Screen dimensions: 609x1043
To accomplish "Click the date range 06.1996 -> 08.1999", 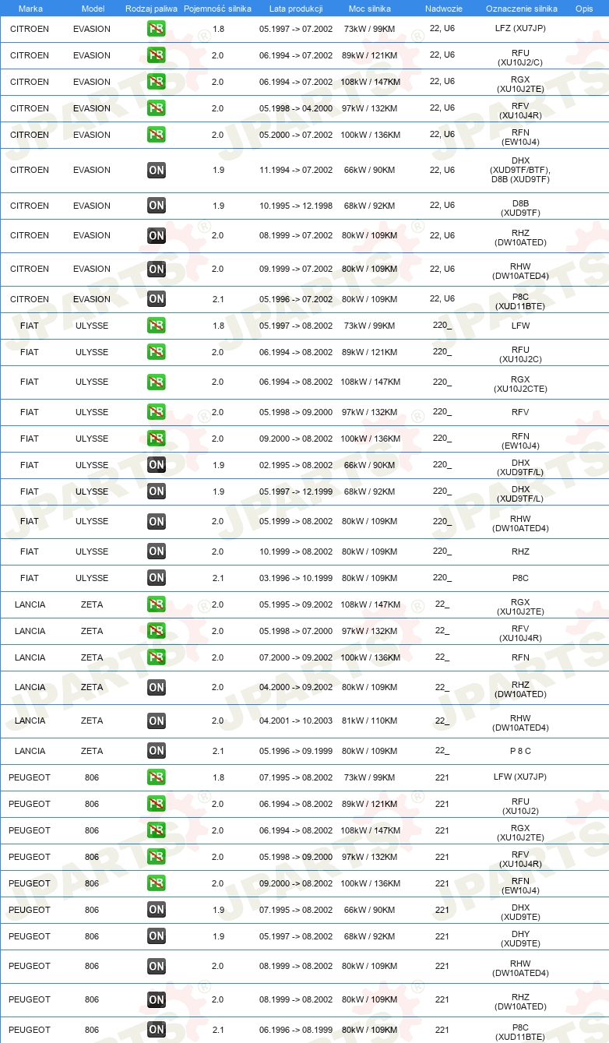I will click(x=296, y=1030).
